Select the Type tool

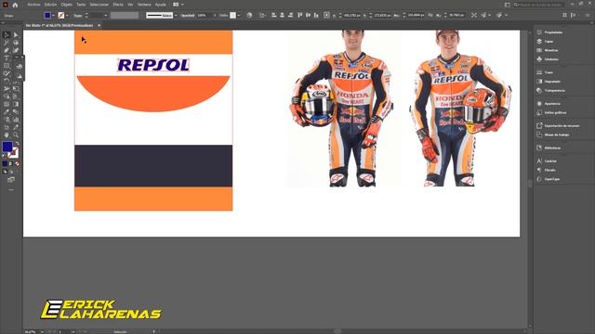click(x=7, y=58)
